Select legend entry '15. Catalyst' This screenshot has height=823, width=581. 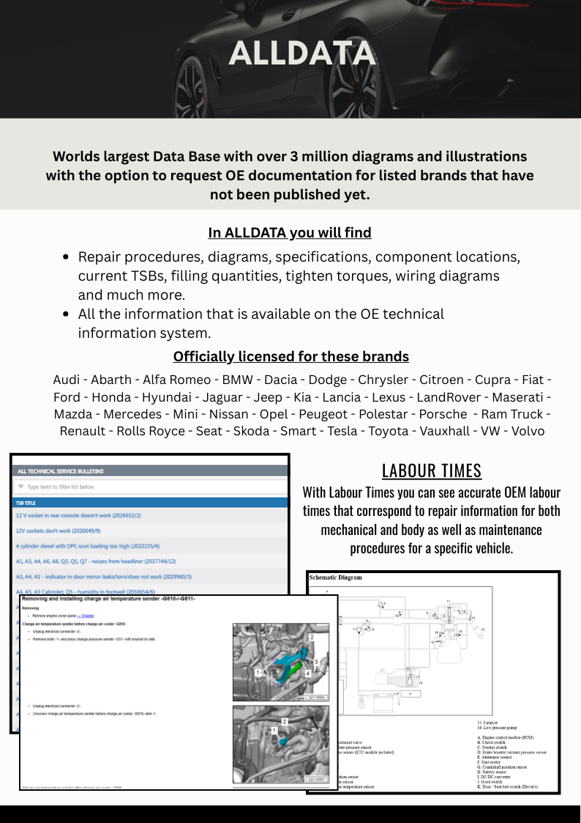pyautogui.click(x=487, y=723)
